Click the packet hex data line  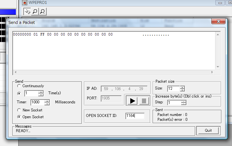tap(63, 34)
